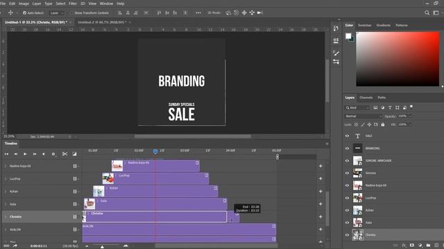Expand the Kylian timeline track
This screenshot has width=444, height=249.
6,192
